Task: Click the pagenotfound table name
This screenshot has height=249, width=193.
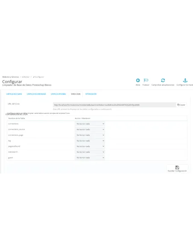Action: [14, 146]
